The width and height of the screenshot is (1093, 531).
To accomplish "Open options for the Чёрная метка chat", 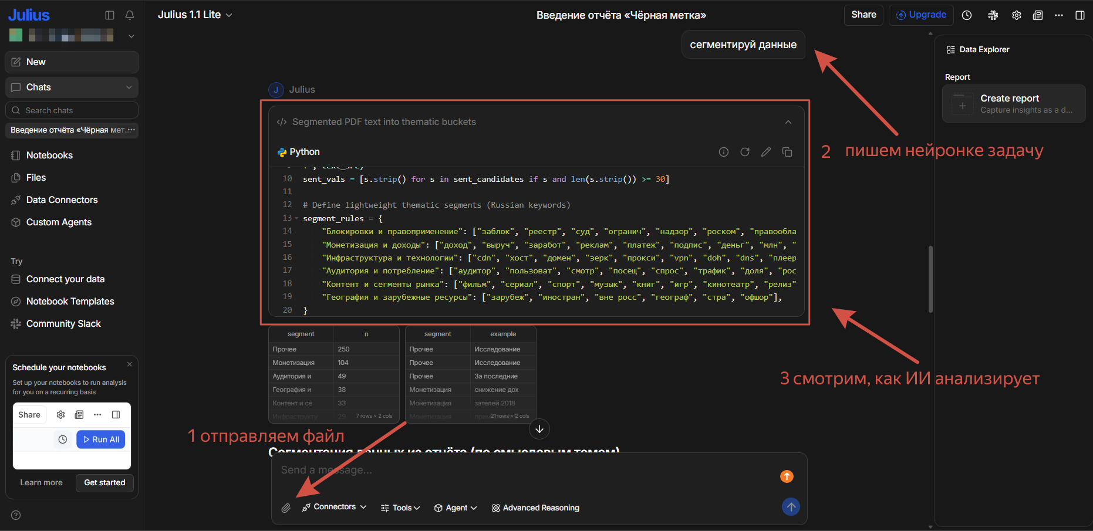I will click(x=131, y=130).
